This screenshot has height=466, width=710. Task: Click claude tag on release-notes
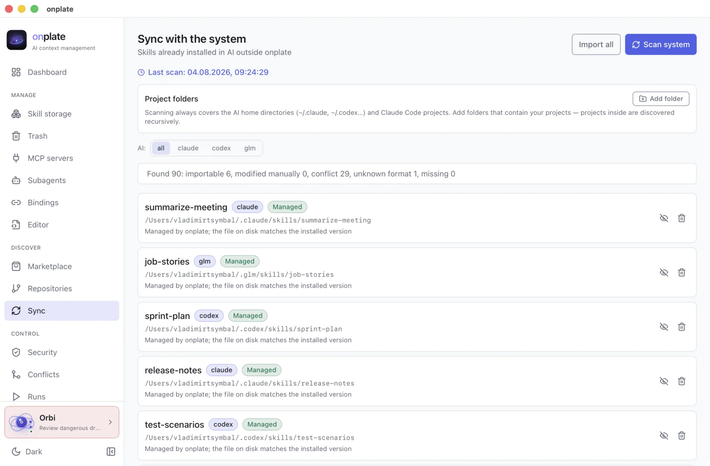coord(221,370)
